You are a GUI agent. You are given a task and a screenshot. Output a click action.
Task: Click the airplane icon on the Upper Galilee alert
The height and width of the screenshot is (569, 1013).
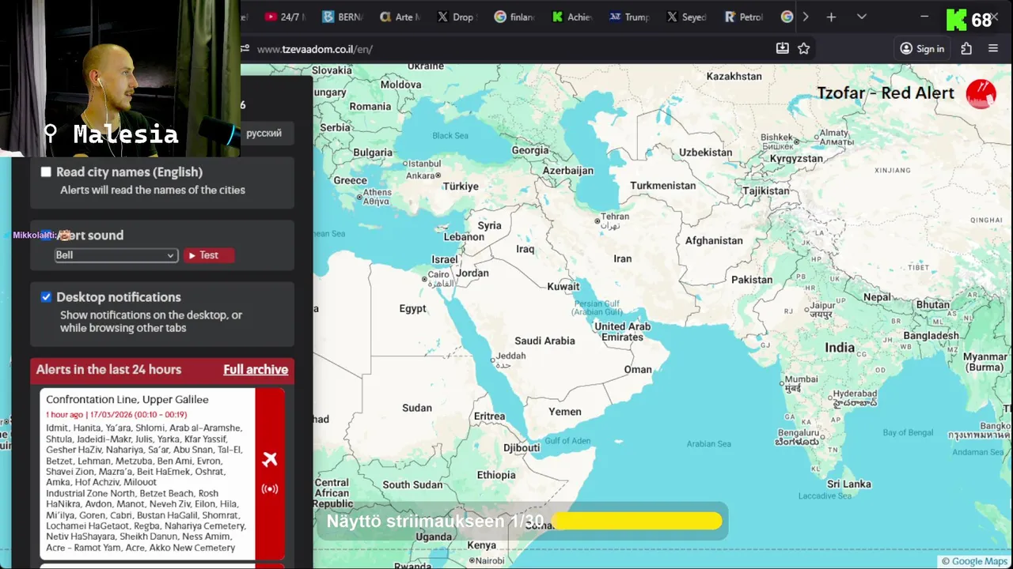(x=270, y=459)
